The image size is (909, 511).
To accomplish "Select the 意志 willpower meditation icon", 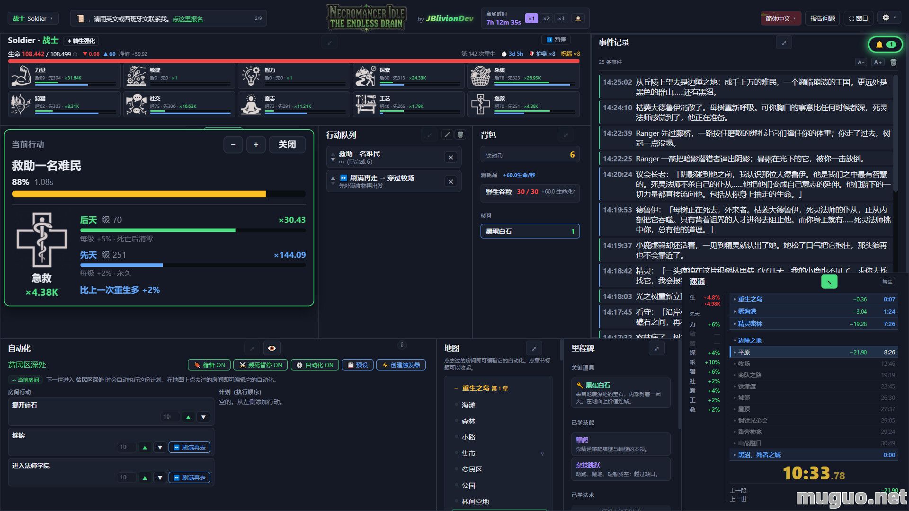I will [x=251, y=104].
